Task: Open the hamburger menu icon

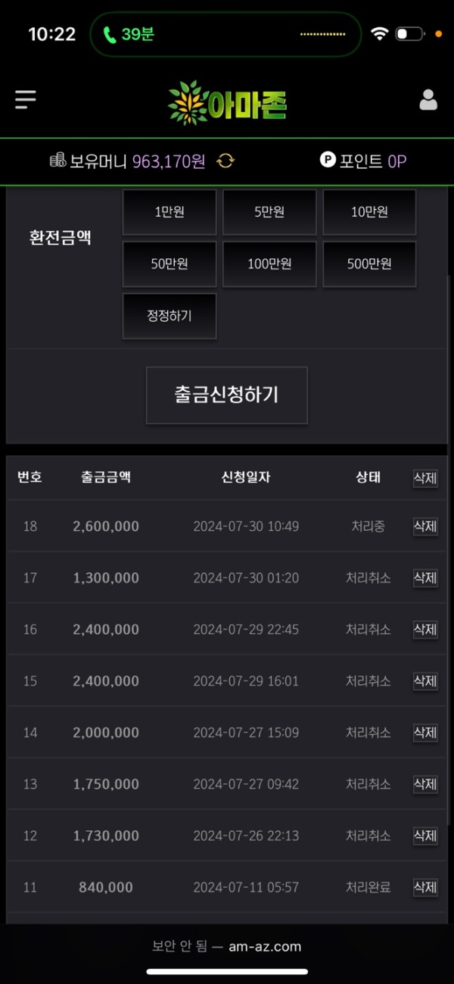Action: click(x=26, y=99)
